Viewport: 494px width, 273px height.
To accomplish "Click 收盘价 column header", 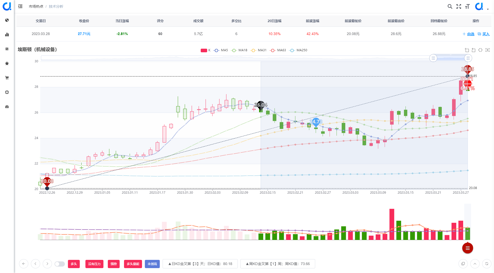I will (84, 21).
